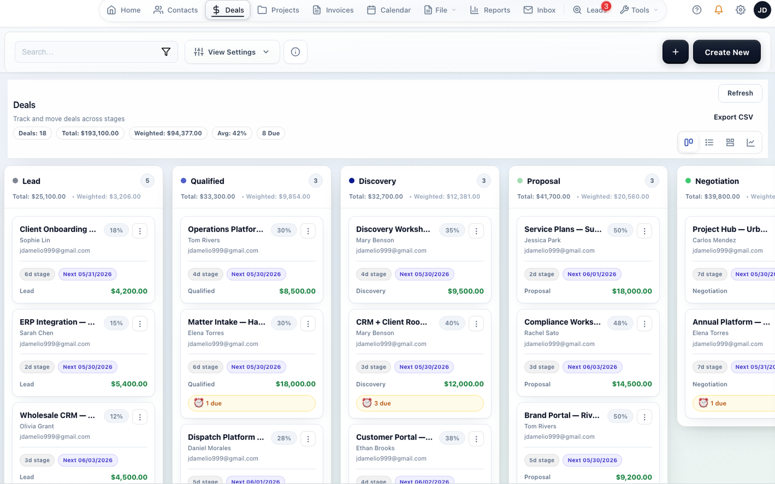Open the Projects tab
Screen dimensions: 775x484
(278, 10)
